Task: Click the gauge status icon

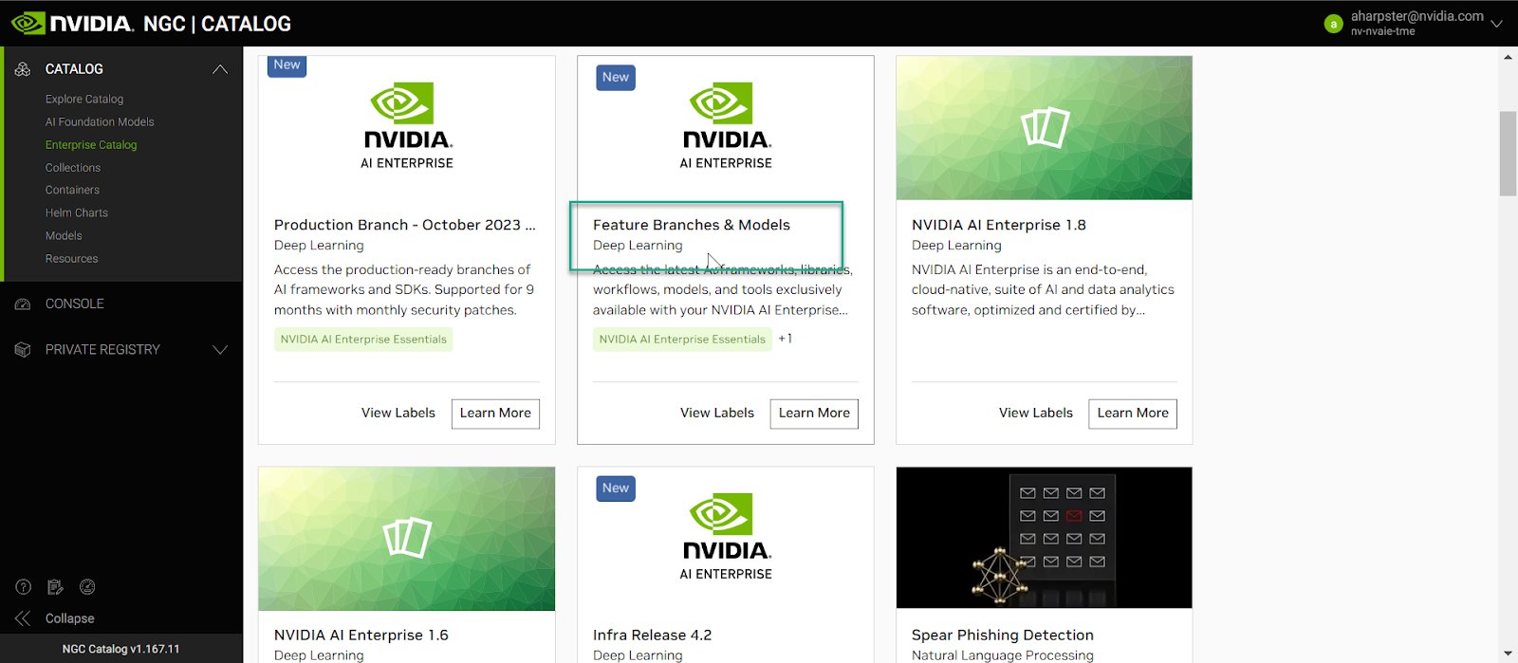Action: pyautogui.click(x=87, y=587)
